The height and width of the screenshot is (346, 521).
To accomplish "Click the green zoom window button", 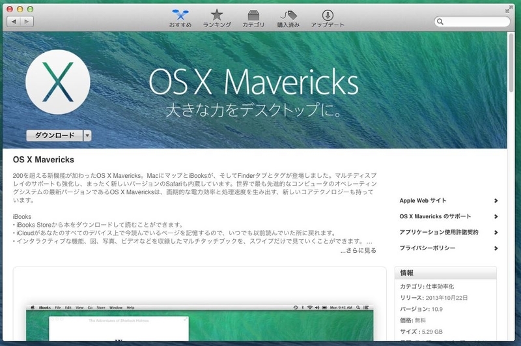I will 30,9.
